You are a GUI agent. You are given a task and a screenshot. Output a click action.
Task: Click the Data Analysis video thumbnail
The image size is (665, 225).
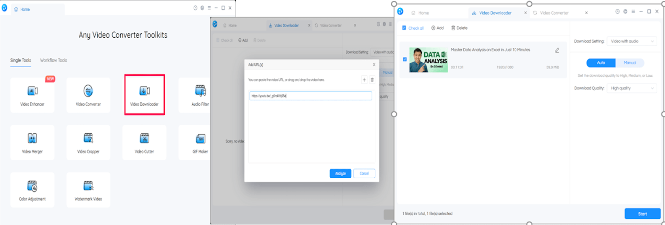[x=428, y=60]
